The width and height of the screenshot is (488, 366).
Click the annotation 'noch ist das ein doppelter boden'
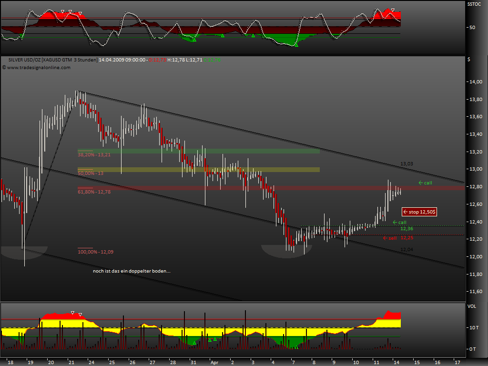tap(132, 270)
